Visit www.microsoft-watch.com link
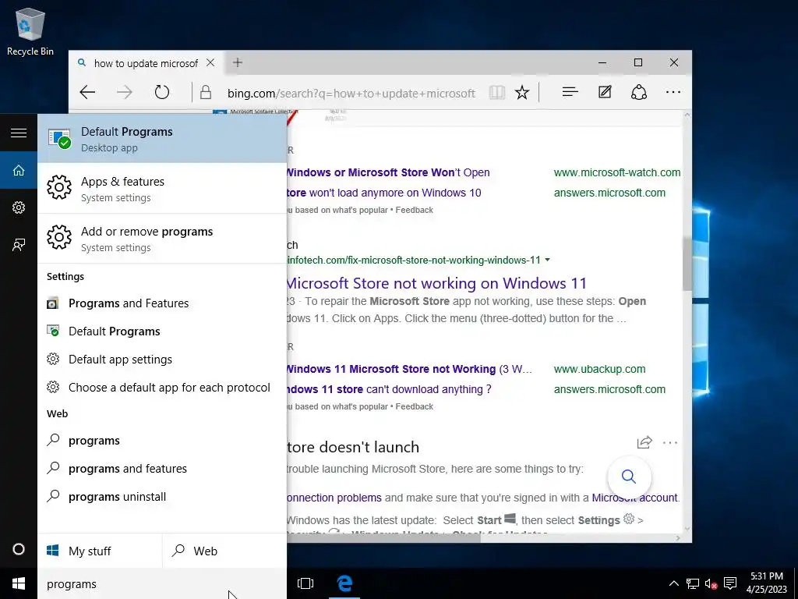 pyautogui.click(x=617, y=172)
